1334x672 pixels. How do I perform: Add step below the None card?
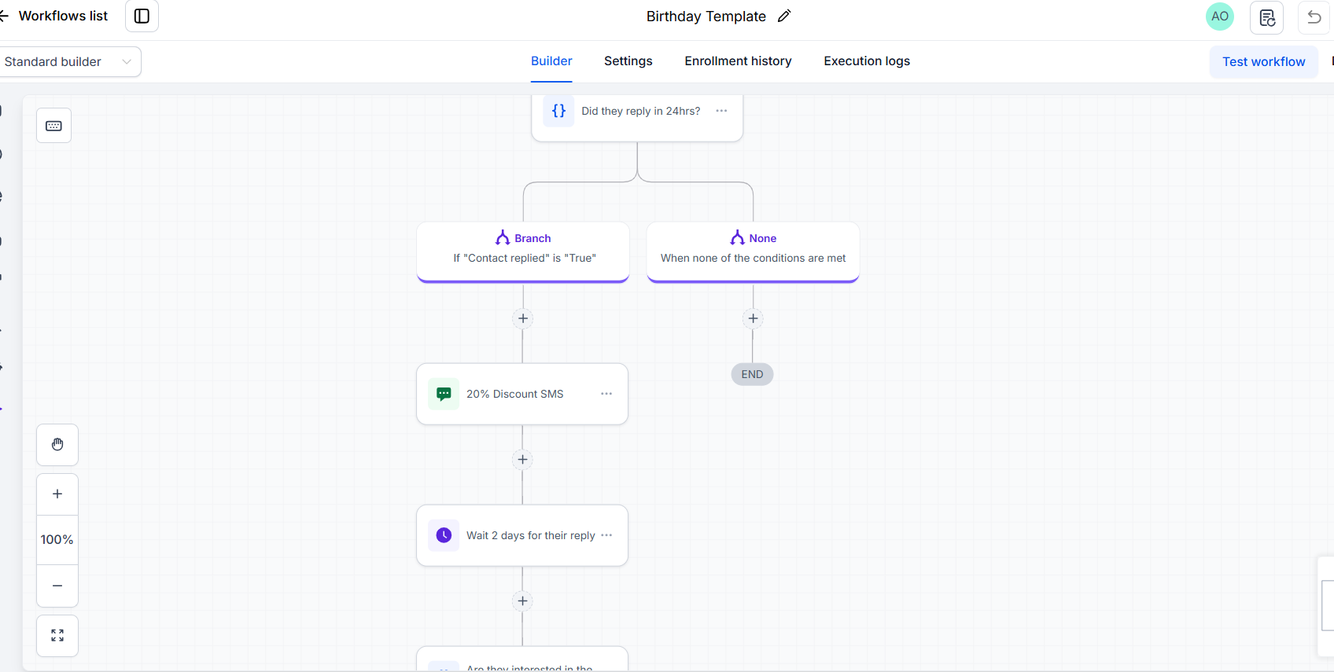pos(753,318)
